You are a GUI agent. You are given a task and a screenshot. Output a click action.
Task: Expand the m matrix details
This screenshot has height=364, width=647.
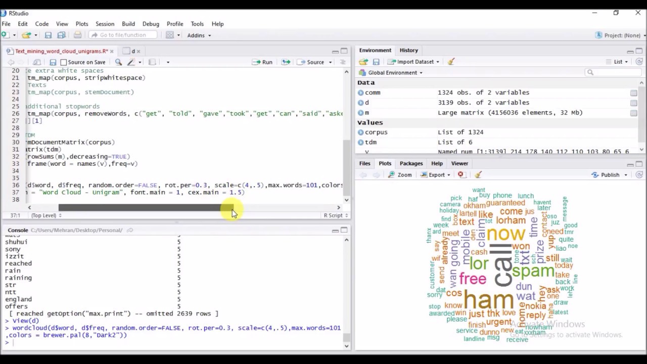tap(360, 113)
